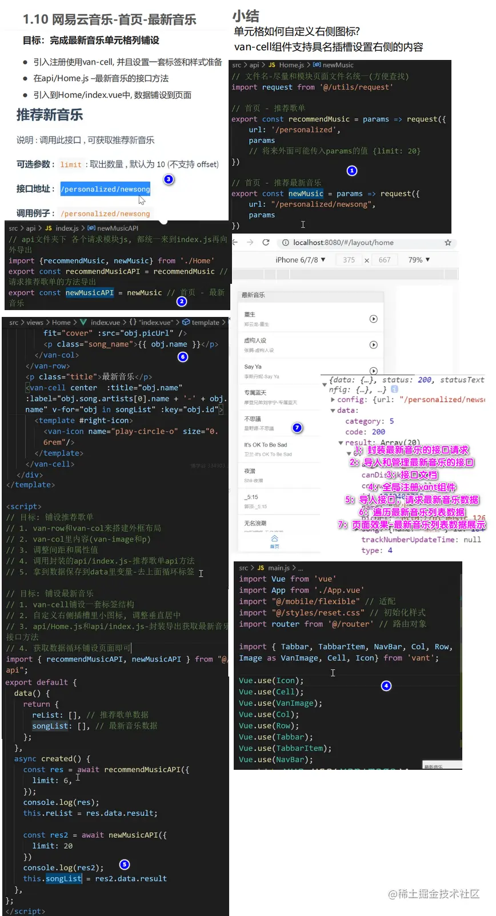Click highlighted newMusicAPI in index.js code
Image resolution: width=496 pixels, height=916 pixels.
(x=90, y=293)
